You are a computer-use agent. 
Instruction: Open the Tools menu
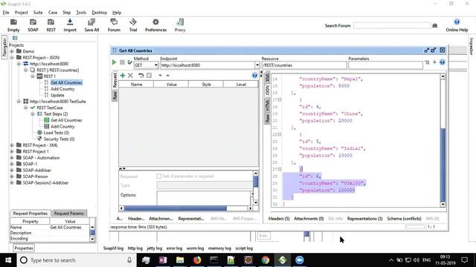(x=81, y=13)
